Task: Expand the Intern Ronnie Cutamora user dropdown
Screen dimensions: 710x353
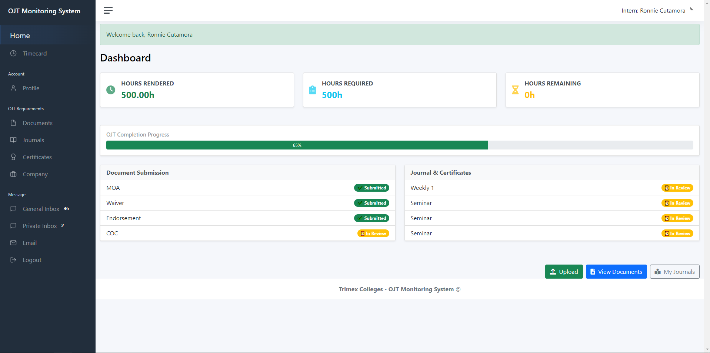Action: [657, 10]
